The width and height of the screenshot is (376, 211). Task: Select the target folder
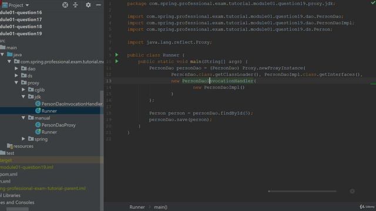tap(6, 160)
